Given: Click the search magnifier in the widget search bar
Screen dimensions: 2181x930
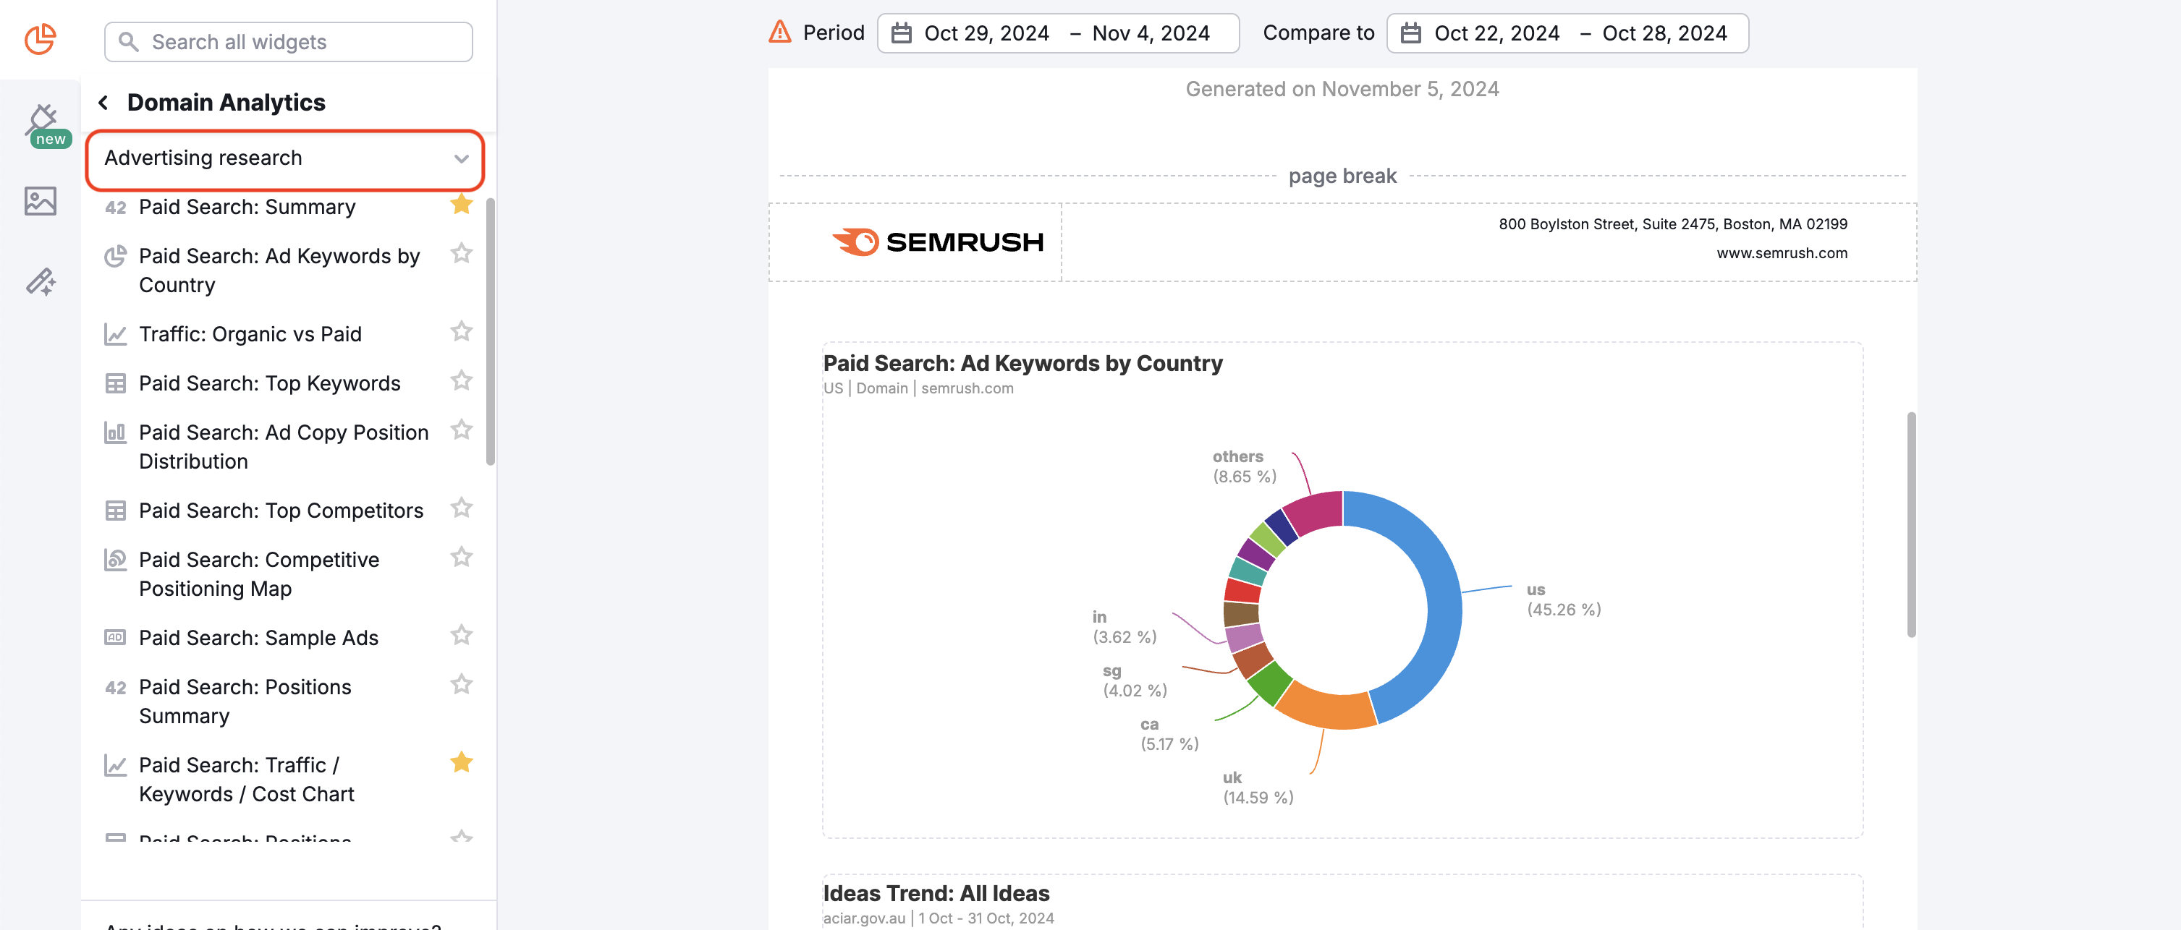Looking at the screenshot, I should pos(129,41).
